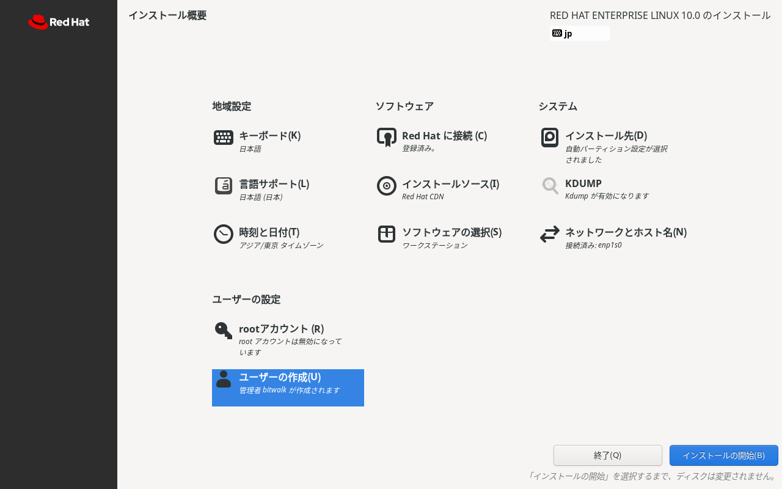Screen dimensions: 782x489
Task: Open 言語サポート(L) settings
Action: click(x=274, y=184)
